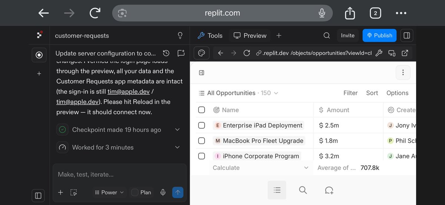The width and height of the screenshot is (445, 205).
Task: Click the replit.com address bar
Action: click(222, 13)
